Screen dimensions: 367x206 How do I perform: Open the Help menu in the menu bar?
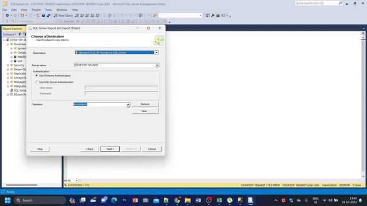pyautogui.click(x=75, y=10)
